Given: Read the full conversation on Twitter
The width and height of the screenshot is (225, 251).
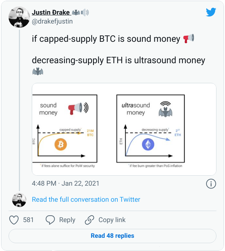Looking at the screenshot, I should pyautogui.click(x=86, y=200).
